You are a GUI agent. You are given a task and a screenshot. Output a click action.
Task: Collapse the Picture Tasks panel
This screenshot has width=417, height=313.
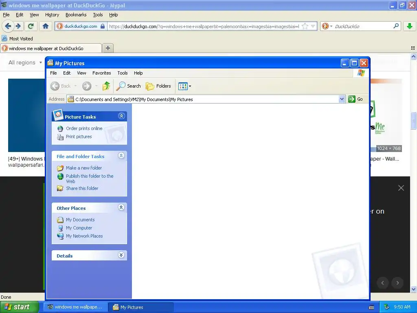pos(121,116)
